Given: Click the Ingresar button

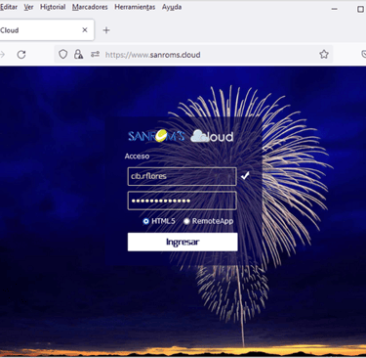Looking at the screenshot, I should tap(183, 242).
